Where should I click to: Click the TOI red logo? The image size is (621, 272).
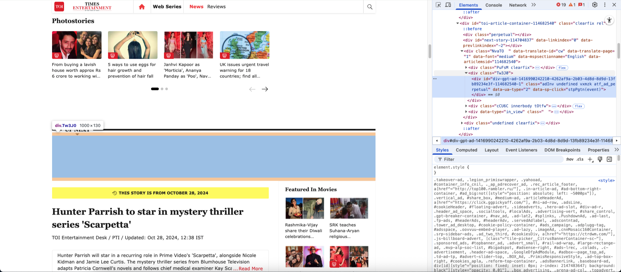[x=59, y=6]
